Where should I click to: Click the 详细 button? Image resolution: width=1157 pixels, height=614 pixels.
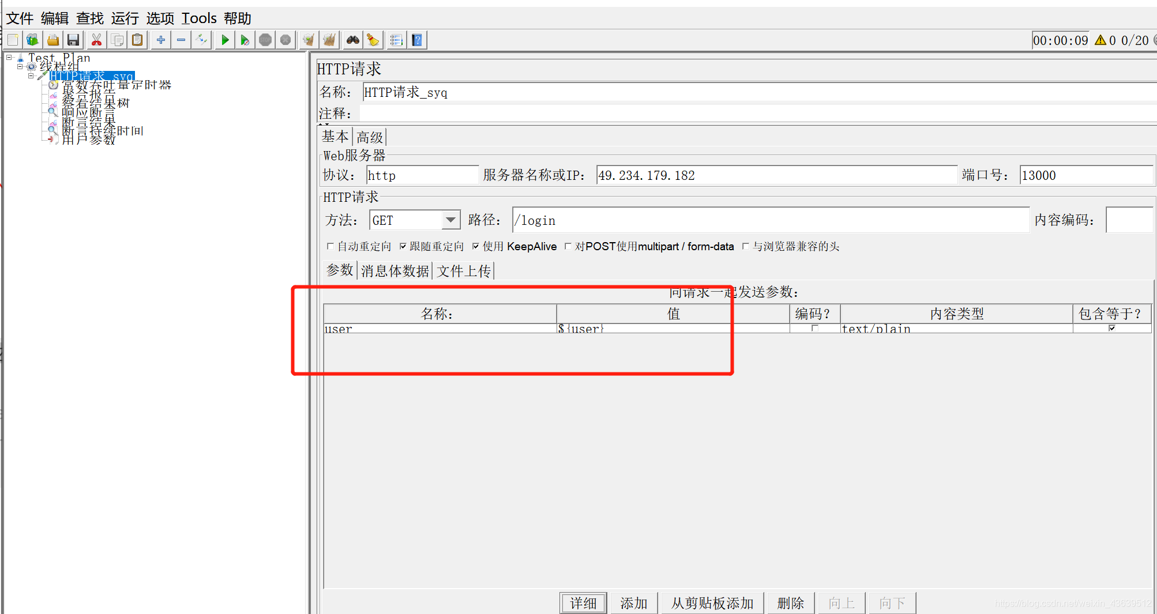(583, 603)
